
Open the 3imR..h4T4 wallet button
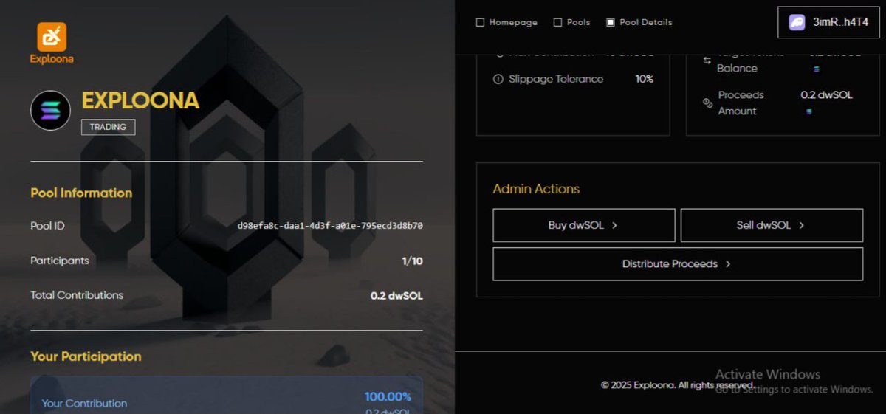pos(828,22)
